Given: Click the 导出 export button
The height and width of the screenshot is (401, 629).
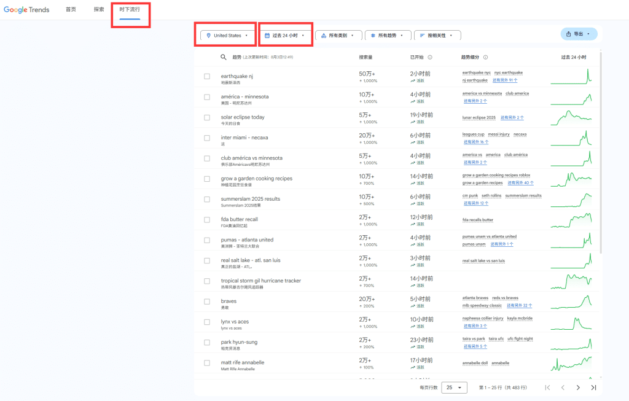Looking at the screenshot, I should click(579, 34).
